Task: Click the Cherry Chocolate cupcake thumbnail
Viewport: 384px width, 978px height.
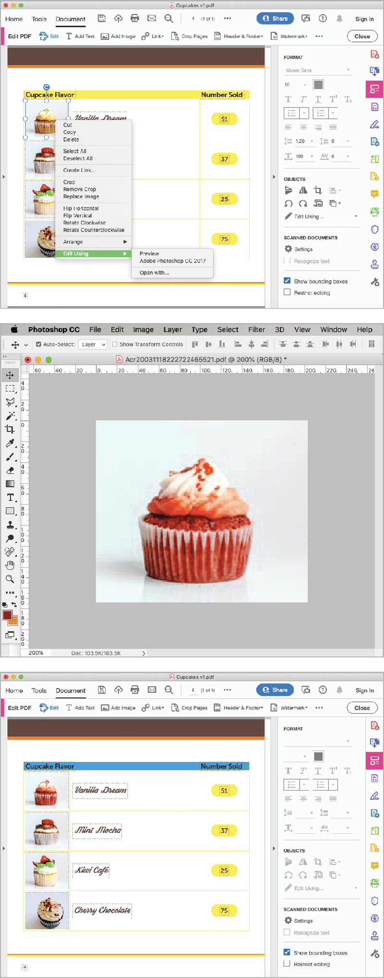Action: 47,910
